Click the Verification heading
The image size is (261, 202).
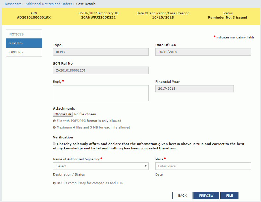(63, 137)
